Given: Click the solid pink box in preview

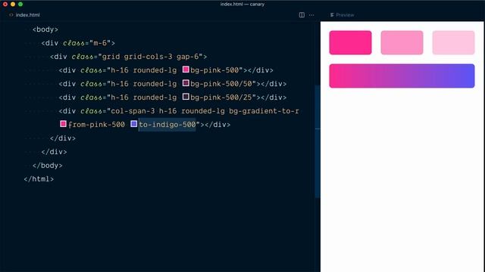Looking at the screenshot, I should click(350, 42).
